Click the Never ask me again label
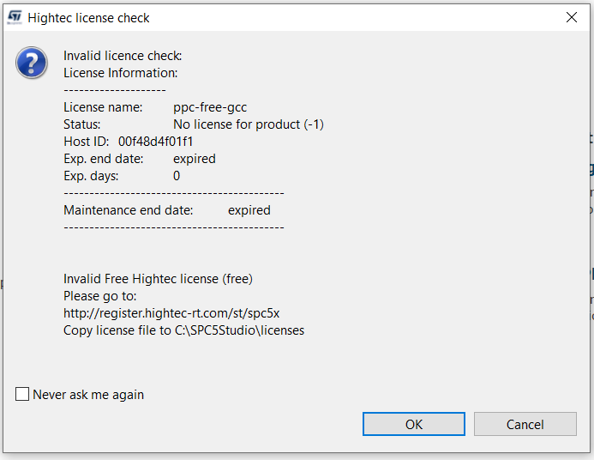594x460 pixels. point(88,395)
